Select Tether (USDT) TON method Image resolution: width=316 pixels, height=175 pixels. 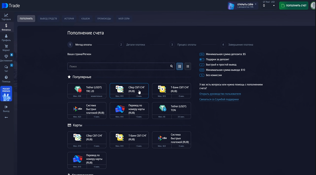[x=172, y=111]
